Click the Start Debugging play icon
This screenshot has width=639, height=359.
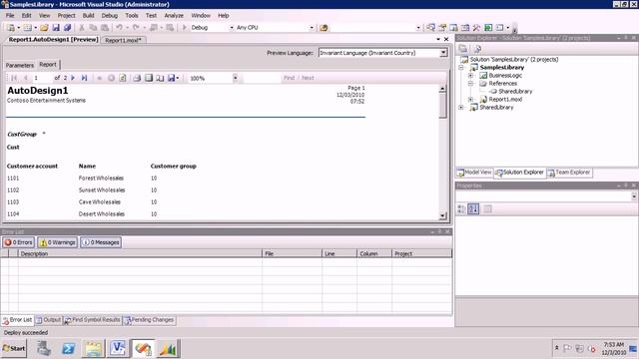(x=184, y=28)
